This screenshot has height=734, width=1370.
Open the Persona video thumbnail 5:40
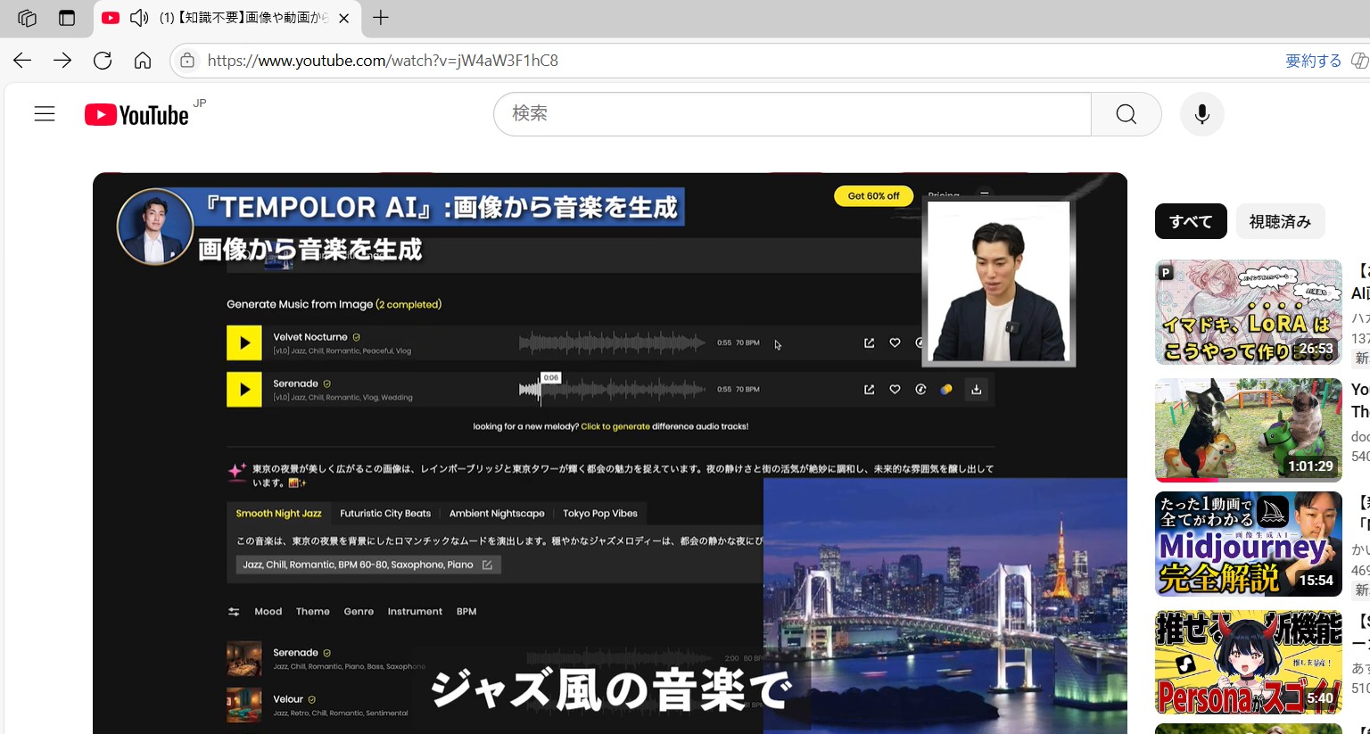pos(1249,662)
